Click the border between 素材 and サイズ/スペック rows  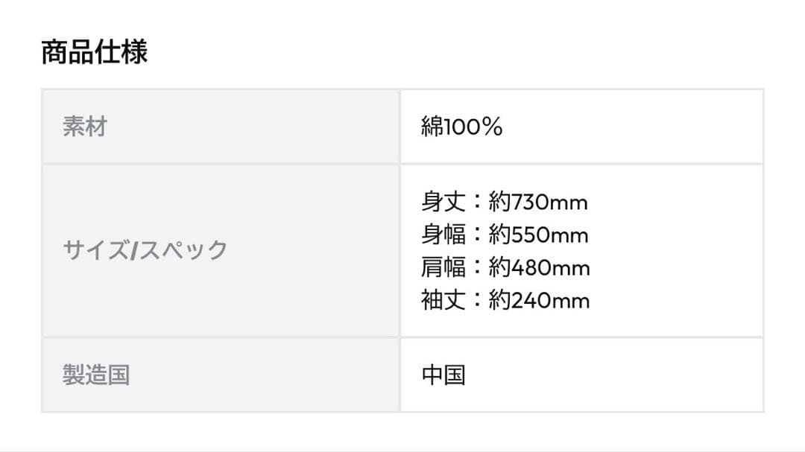(221, 164)
